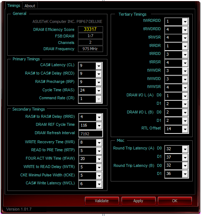Open the tWWSR dropdown
This screenshot has width=201, height=216.
coord(185,88)
